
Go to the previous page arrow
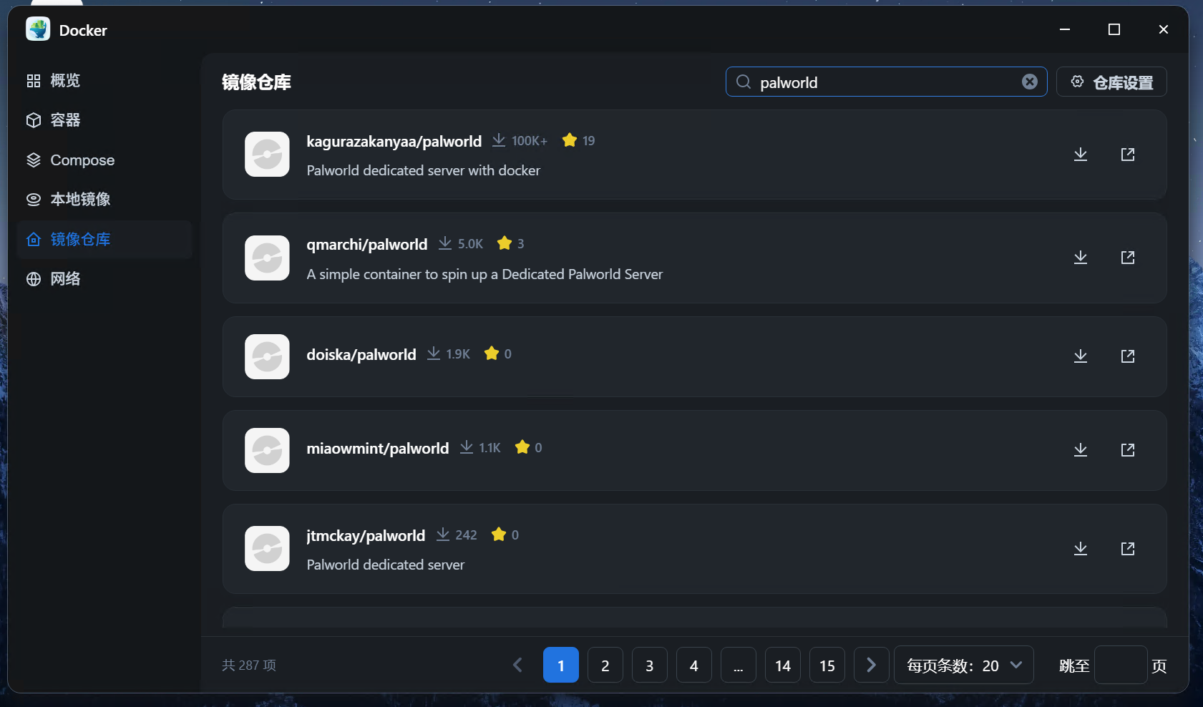point(517,665)
